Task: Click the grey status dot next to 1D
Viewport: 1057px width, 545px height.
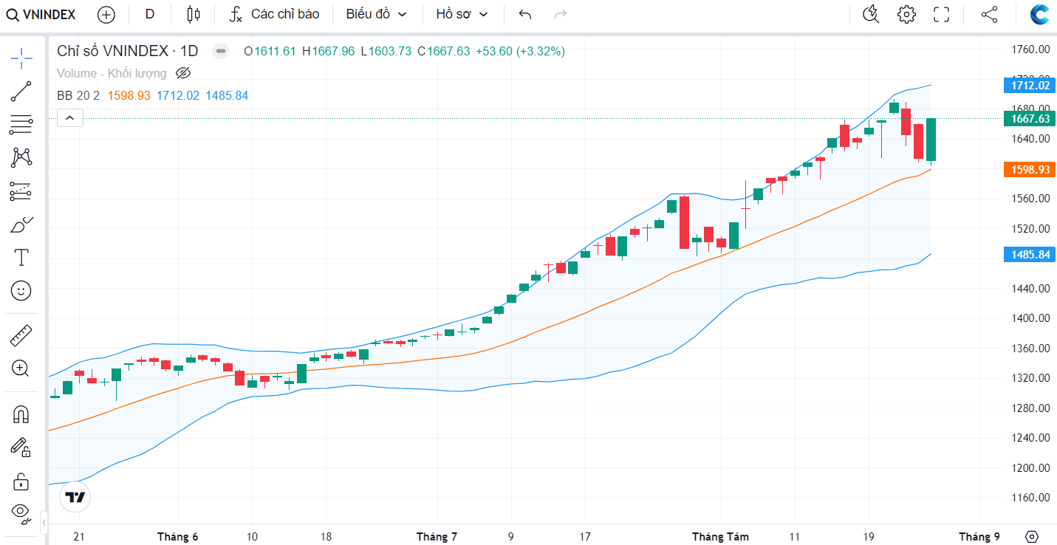Action: (220, 51)
